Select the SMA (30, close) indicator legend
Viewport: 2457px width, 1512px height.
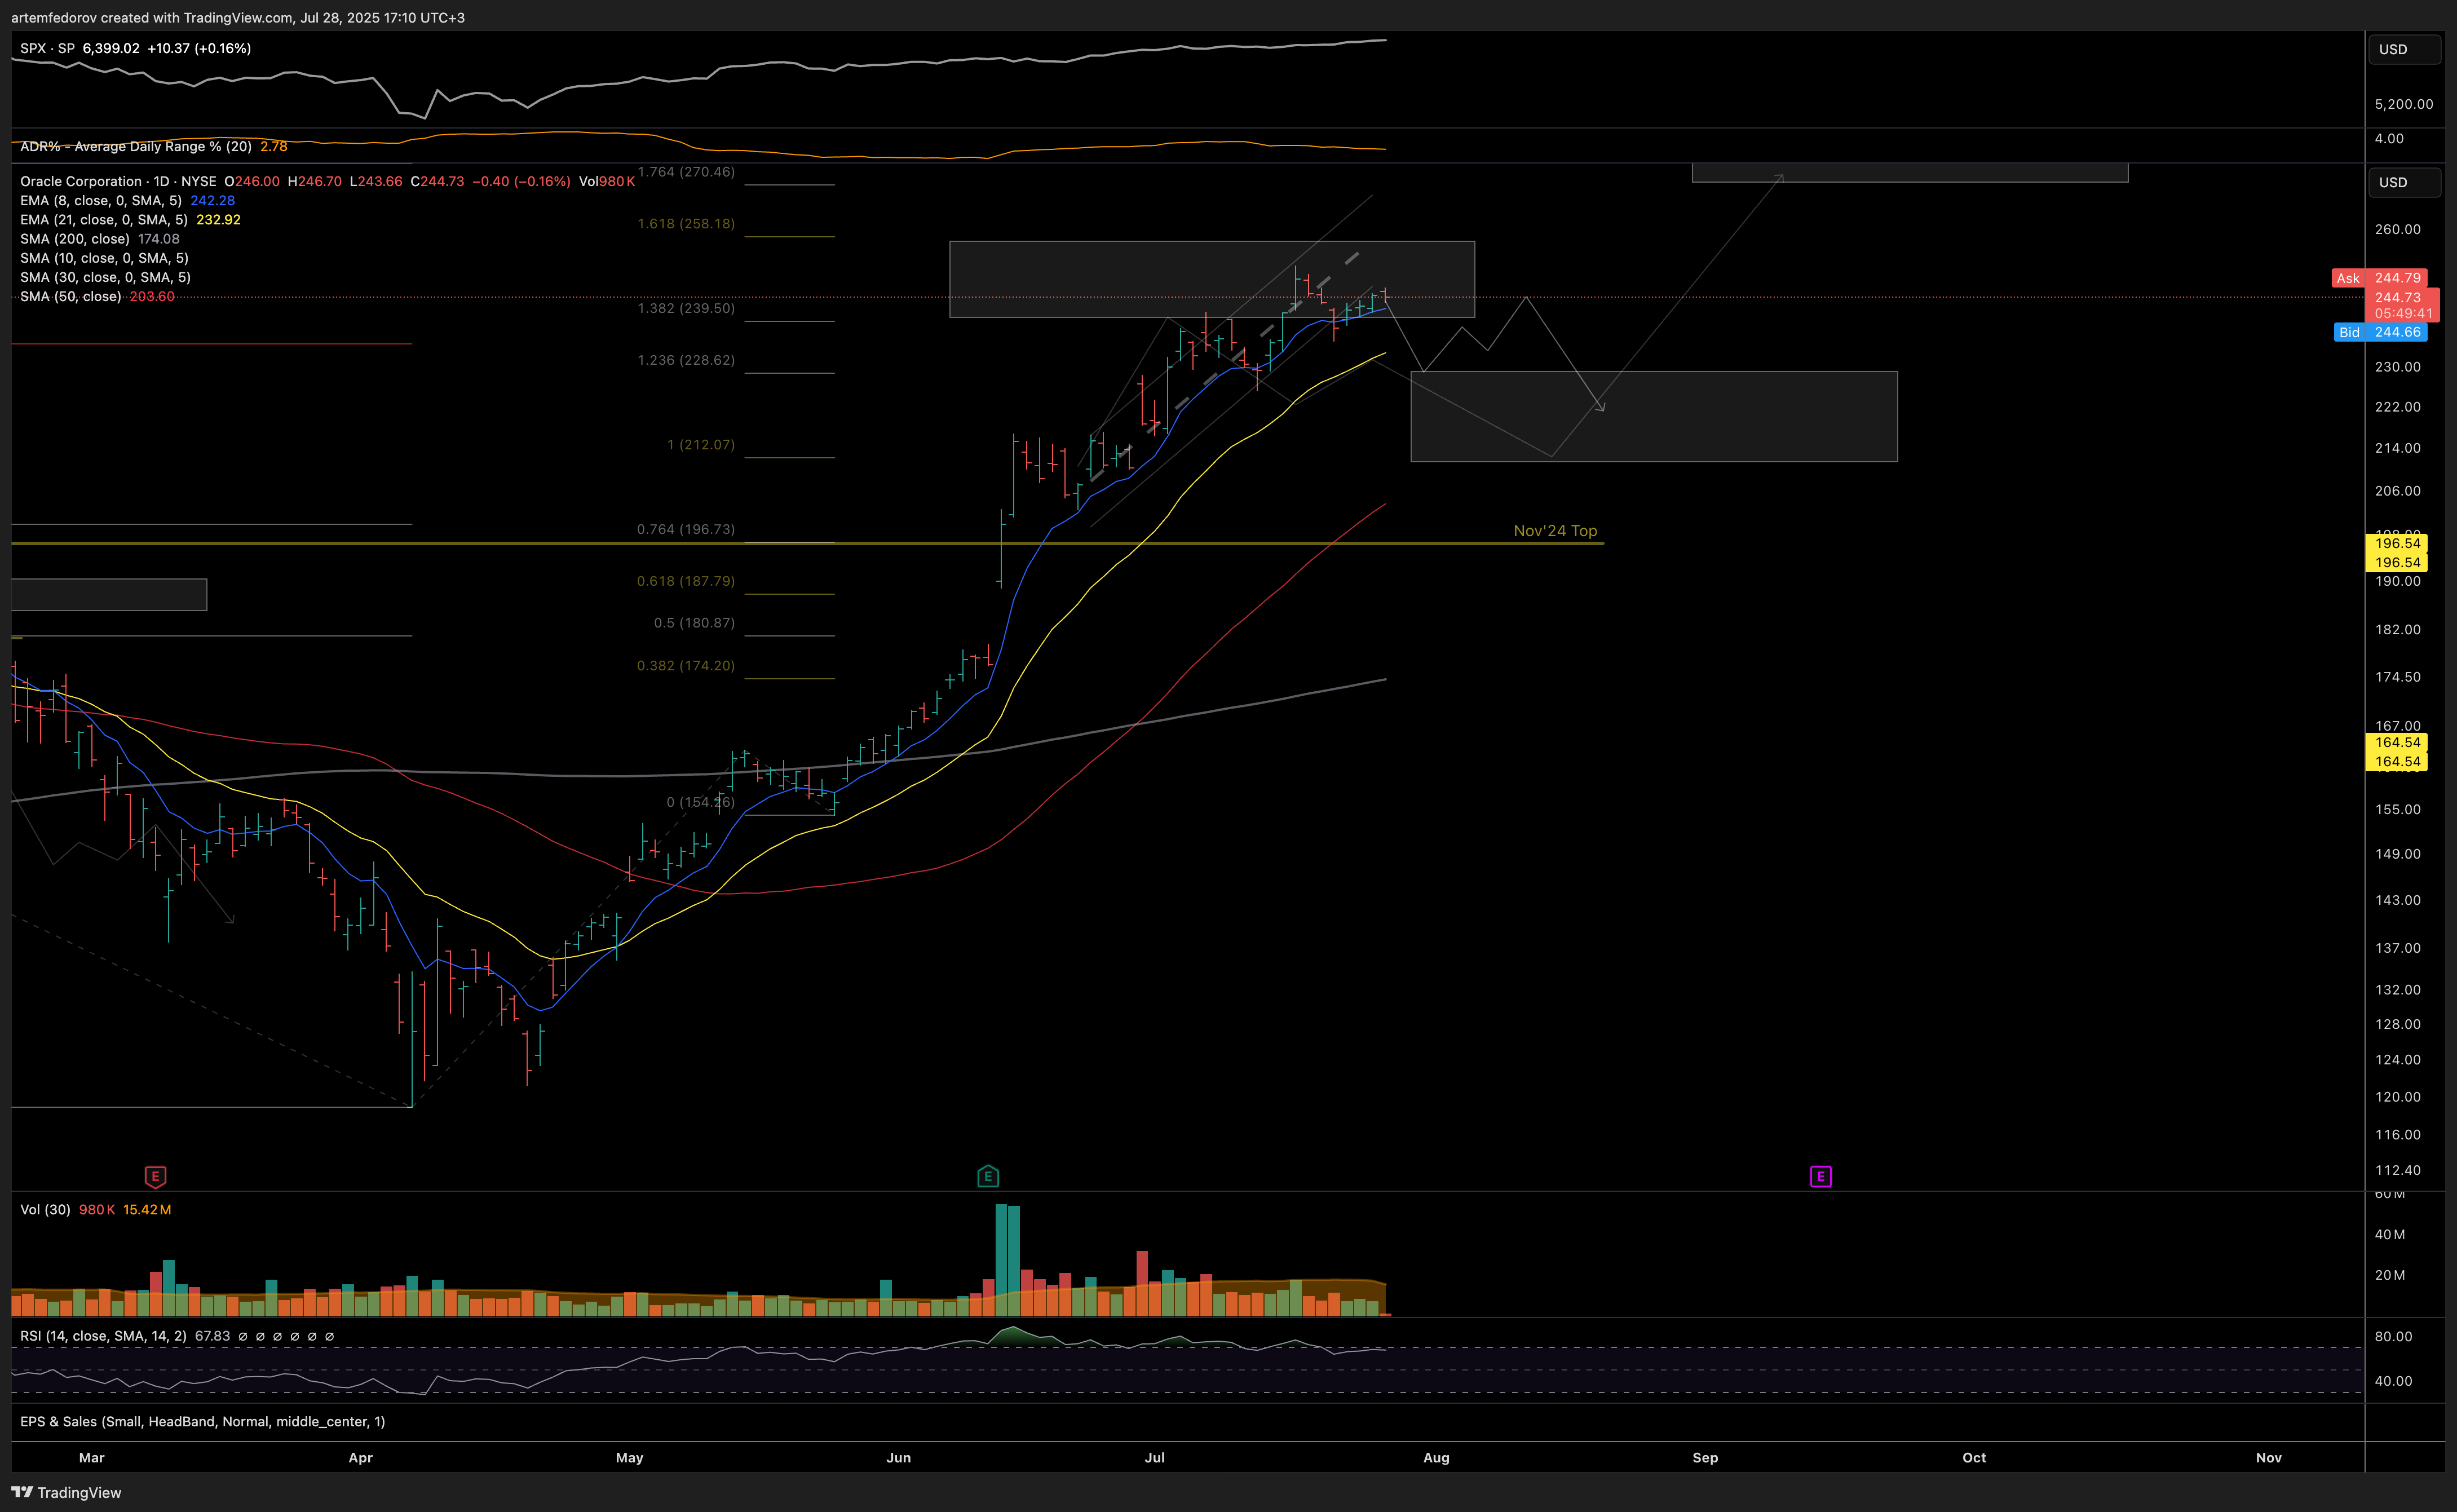click(x=105, y=277)
